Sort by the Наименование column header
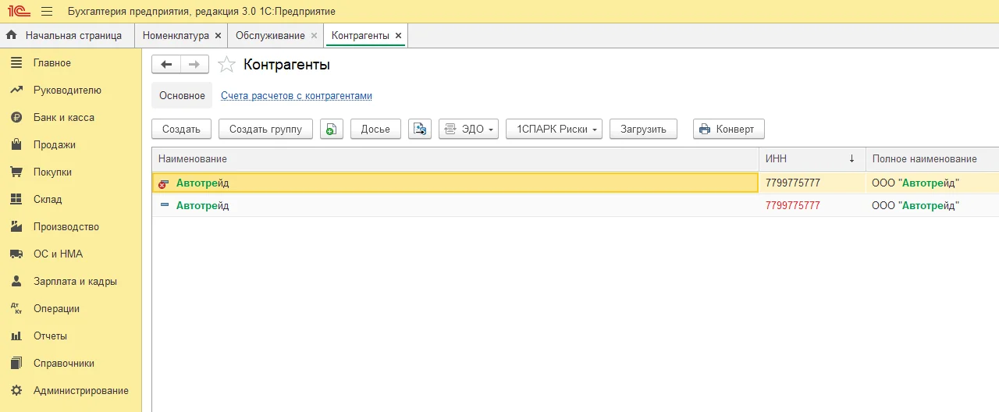Image resolution: width=999 pixels, height=412 pixels. tap(455, 158)
